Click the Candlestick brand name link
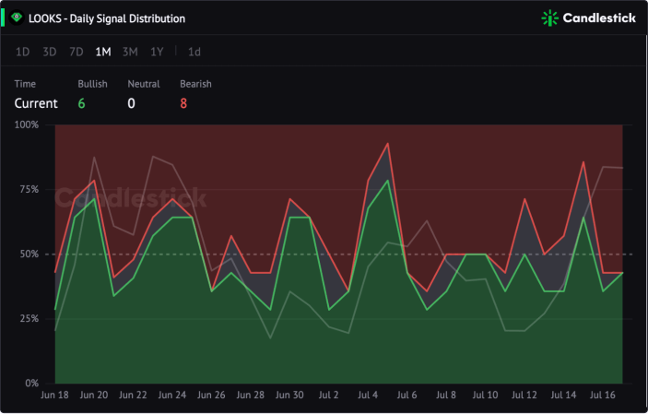The image size is (648, 414). point(599,18)
